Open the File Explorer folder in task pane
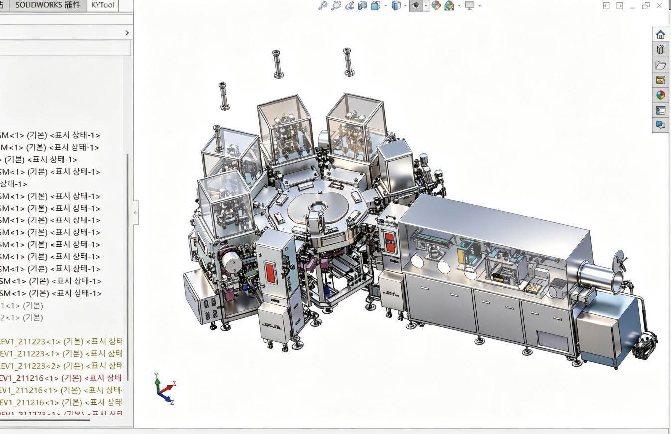 (660, 65)
